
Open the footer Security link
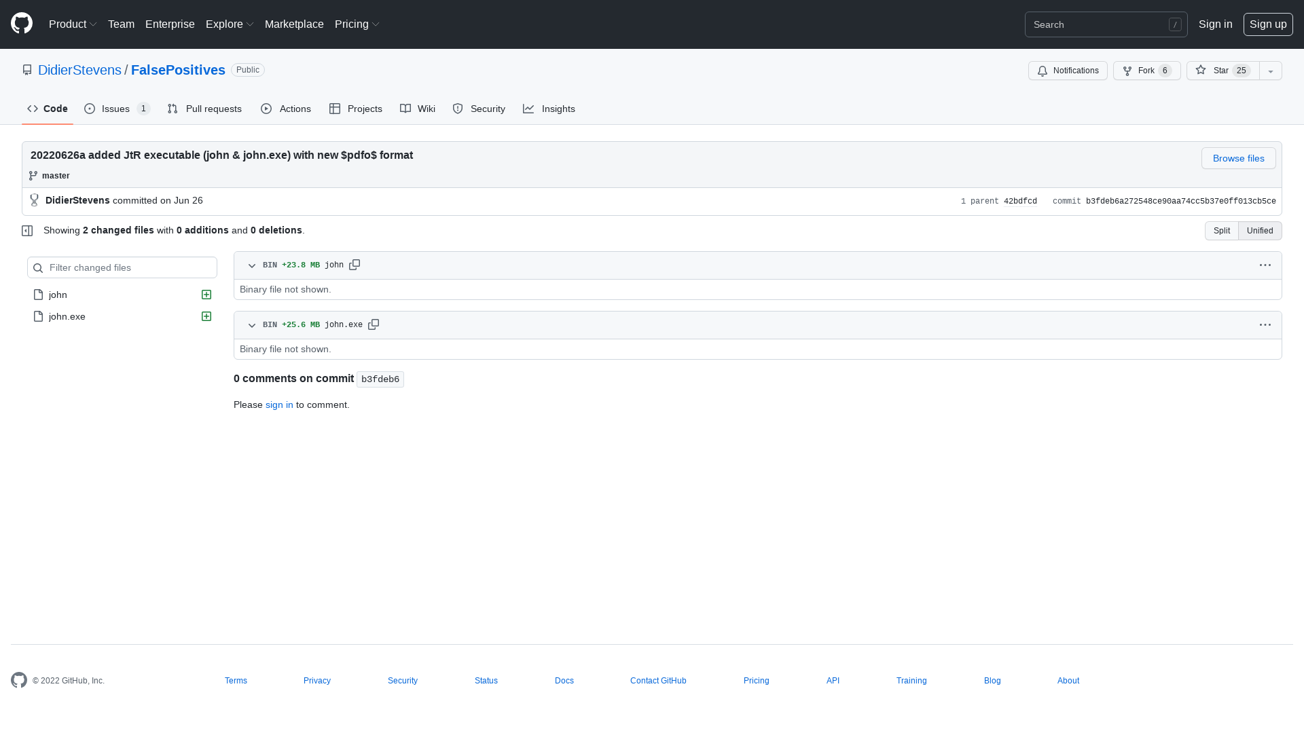coord(403,681)
